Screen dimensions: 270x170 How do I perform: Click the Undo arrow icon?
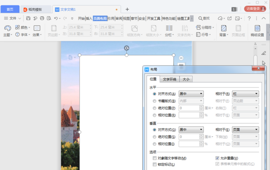point(56,18)
